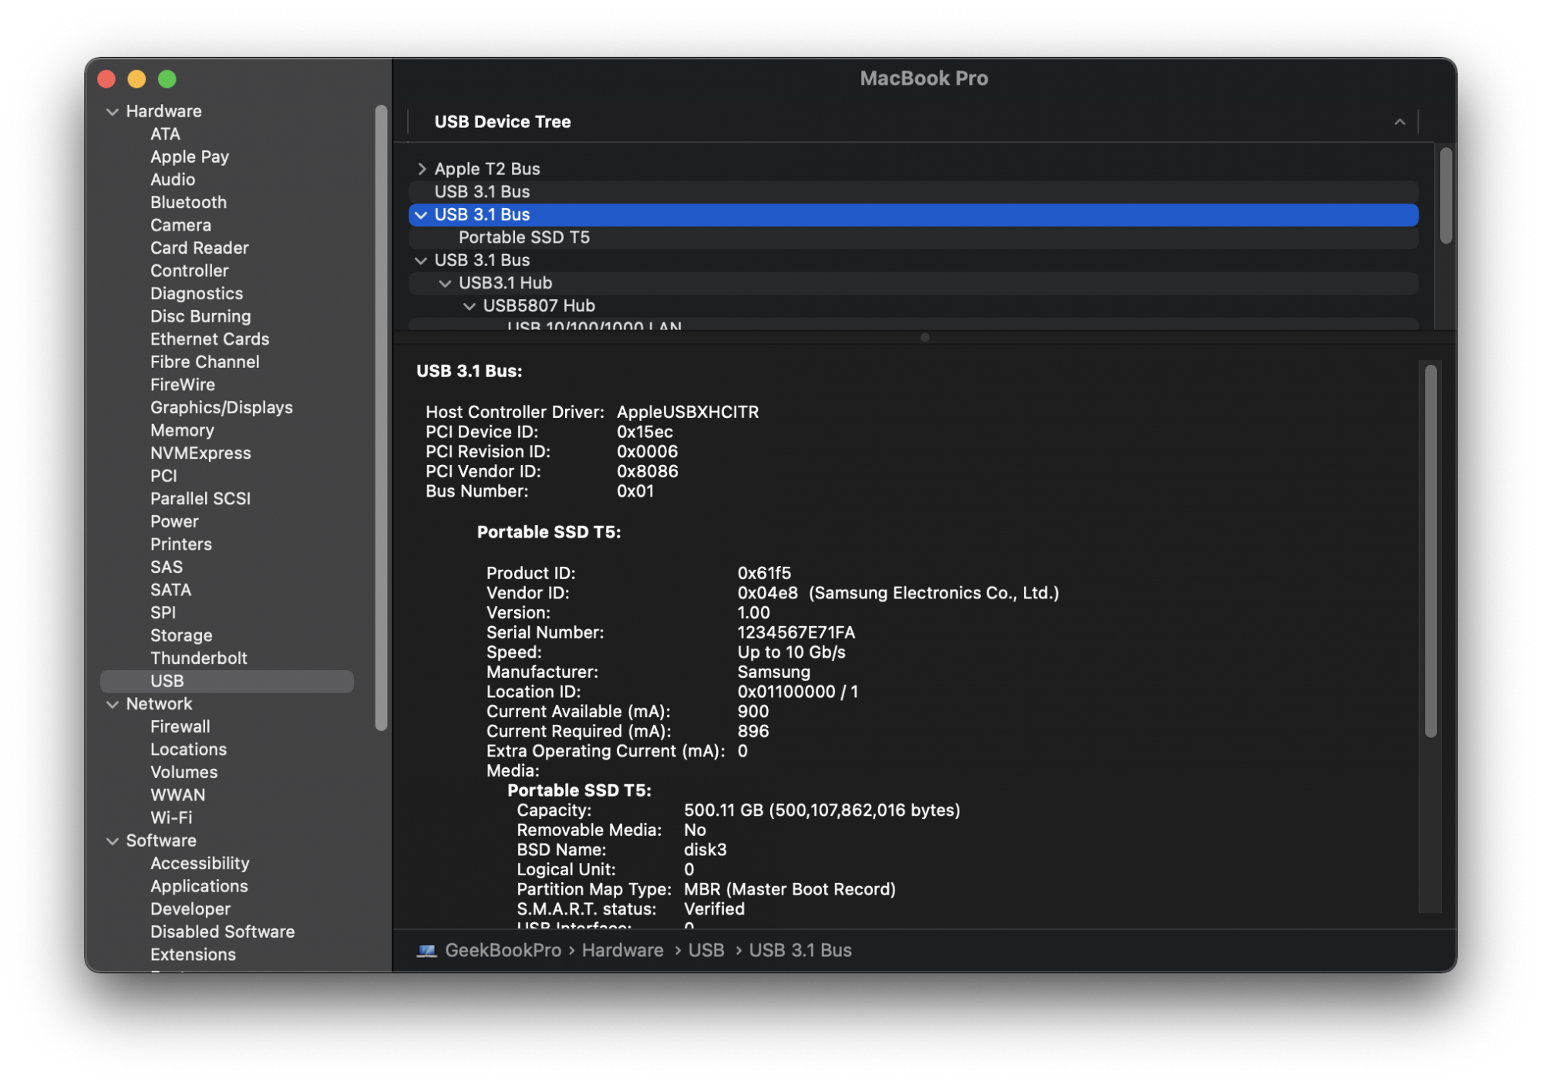
Task: Collapse the Software sidebar section
Action: click(x=113, y=841)
